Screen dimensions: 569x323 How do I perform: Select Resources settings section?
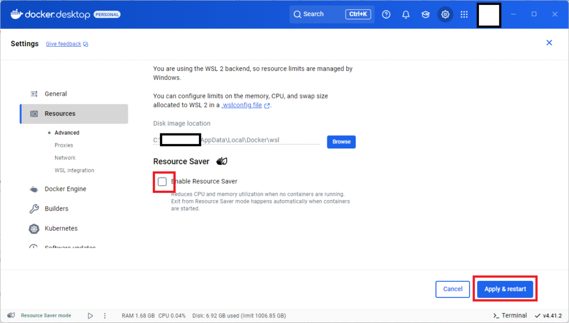74,113
